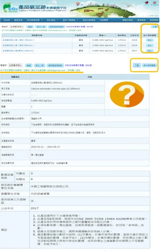Viewport: 160px width, 251px height.
Task: Select the 目前碳係數累計數量 892 count in detail section
Action: (x=78, y=65)
